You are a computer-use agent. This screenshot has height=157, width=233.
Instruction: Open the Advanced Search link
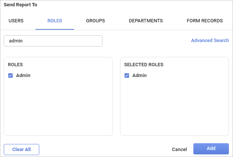(210, 41)
